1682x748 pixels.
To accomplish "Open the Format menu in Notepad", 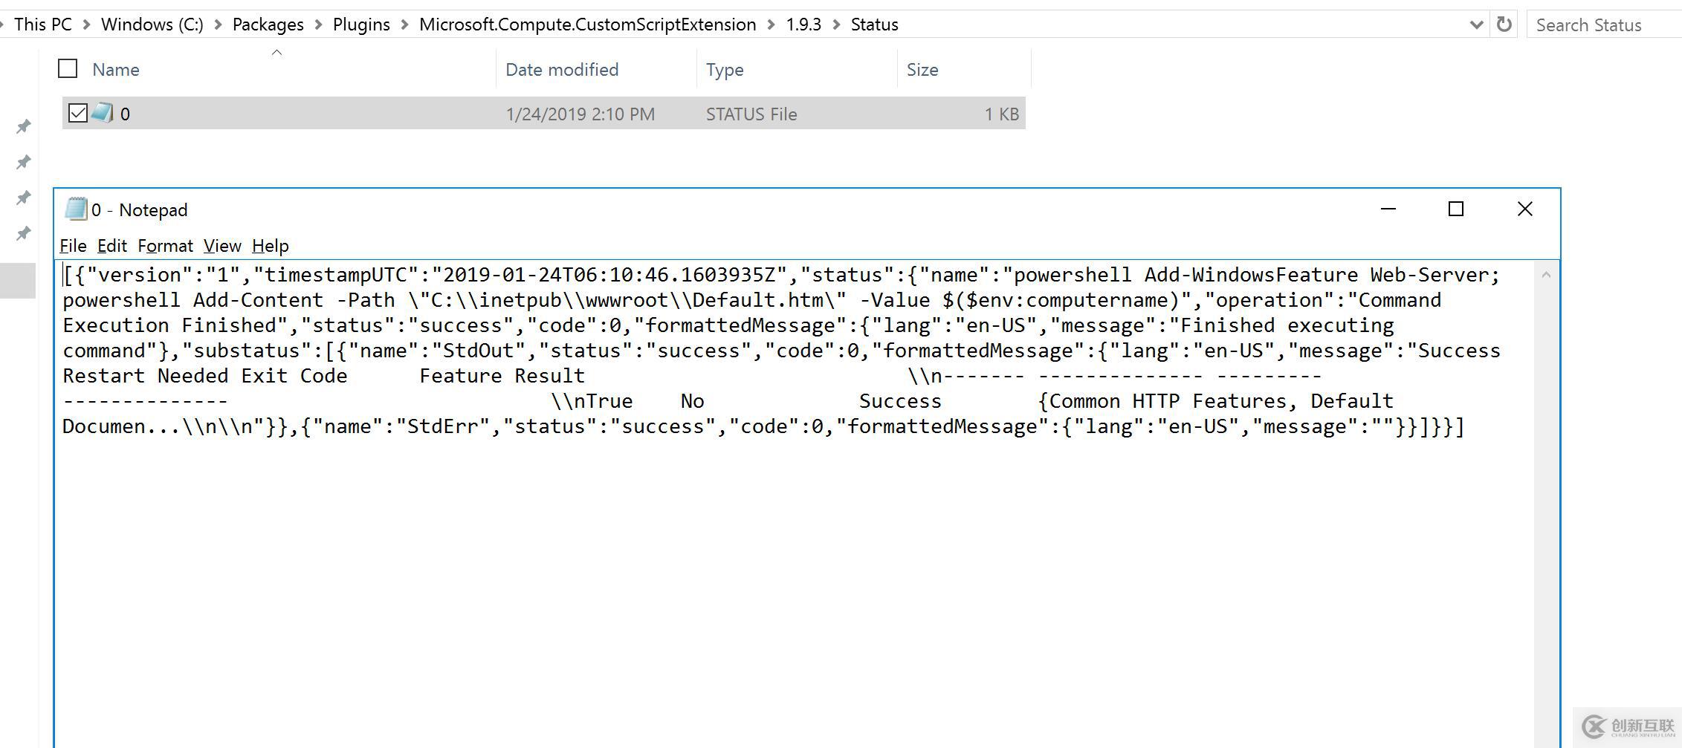I will click(x=165, y=246).
